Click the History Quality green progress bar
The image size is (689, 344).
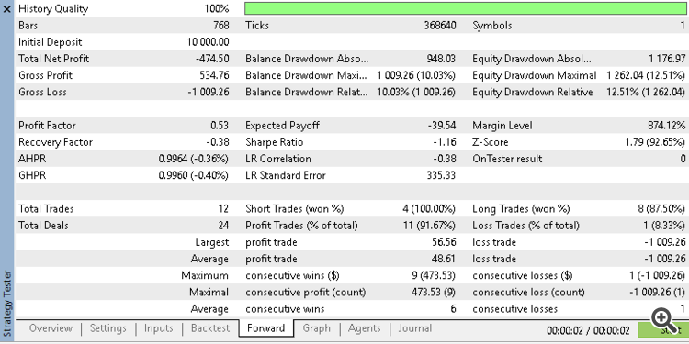tap(466, 9)
